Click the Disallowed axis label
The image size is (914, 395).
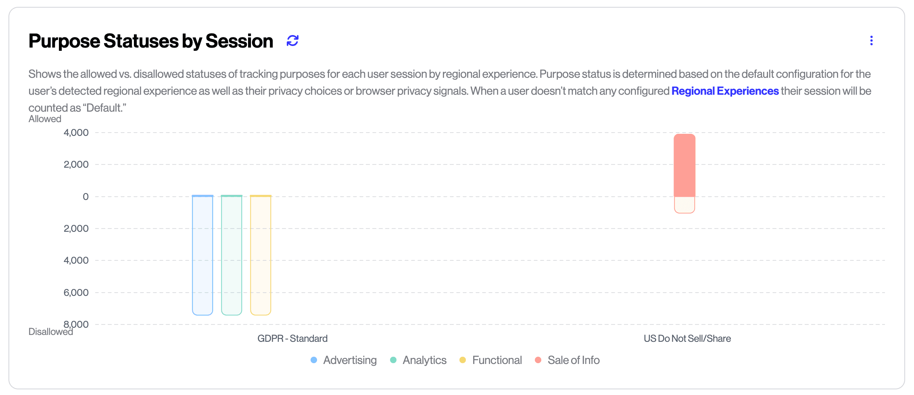[51, 332]
